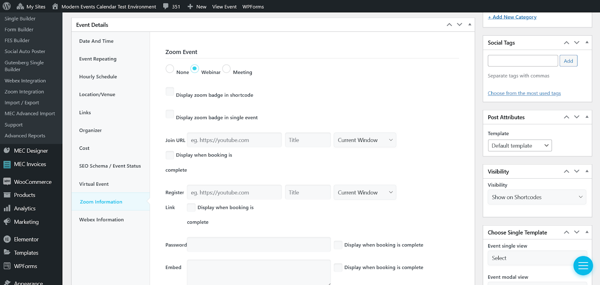Open MEC Invoices sidebar icon
The height and width of the screenshot is (285, 600).
(7, 164)
